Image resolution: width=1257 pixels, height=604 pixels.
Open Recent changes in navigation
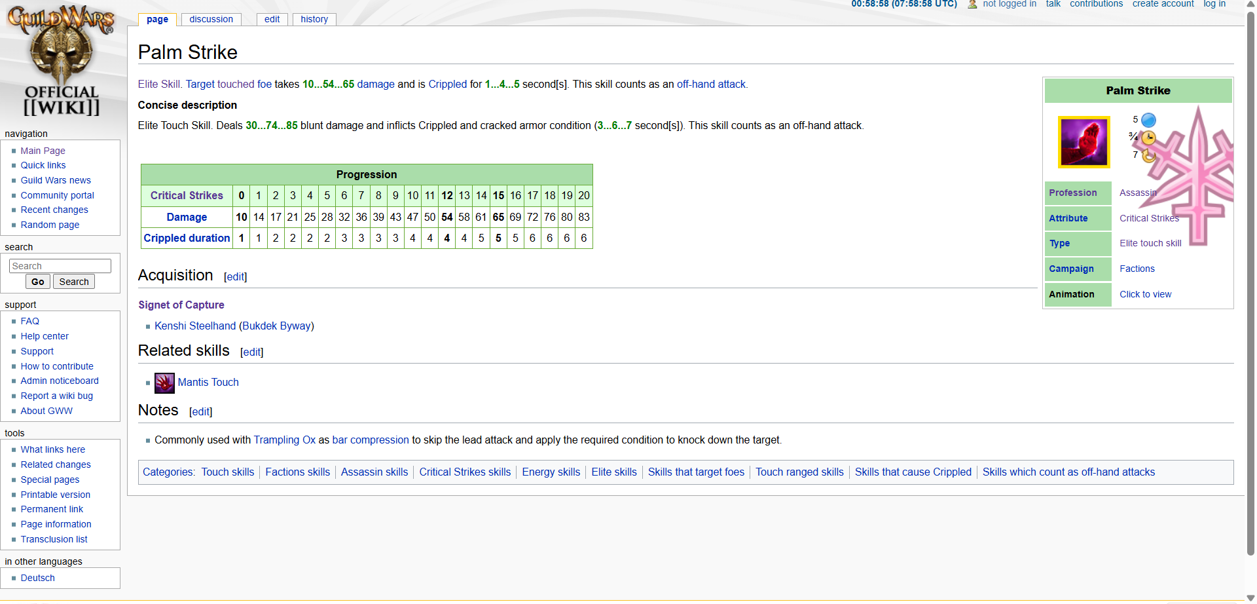pos(54,210)
